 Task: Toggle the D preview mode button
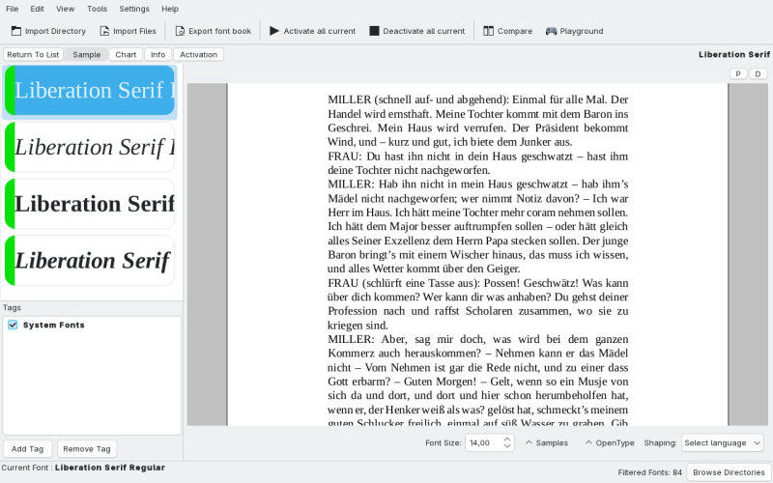coord(758,74)
